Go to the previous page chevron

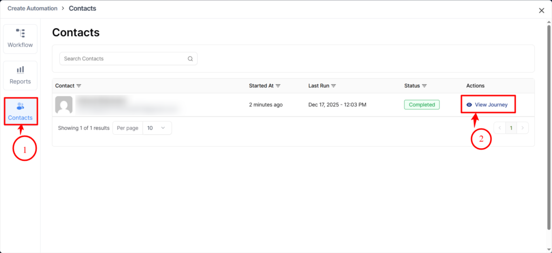(499, 128)
